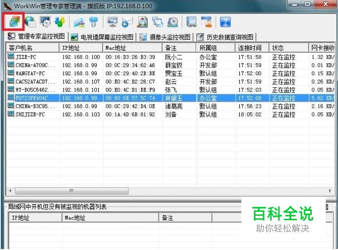Click the 张飞 remark cell
338x250 pixels.
(x=171, y=90)
